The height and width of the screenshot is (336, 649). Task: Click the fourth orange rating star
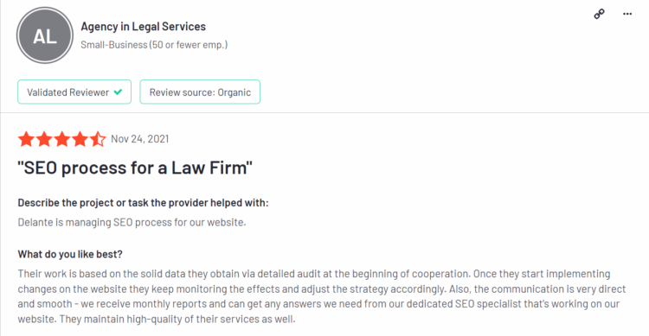click(80, 139)
